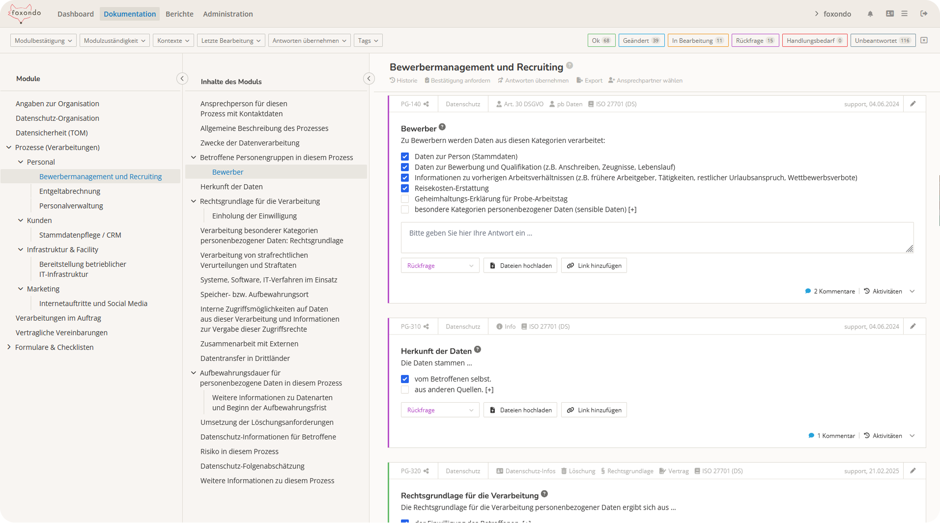Click the Bewerber answer text field
940x523 pixels.
(657, 238)
